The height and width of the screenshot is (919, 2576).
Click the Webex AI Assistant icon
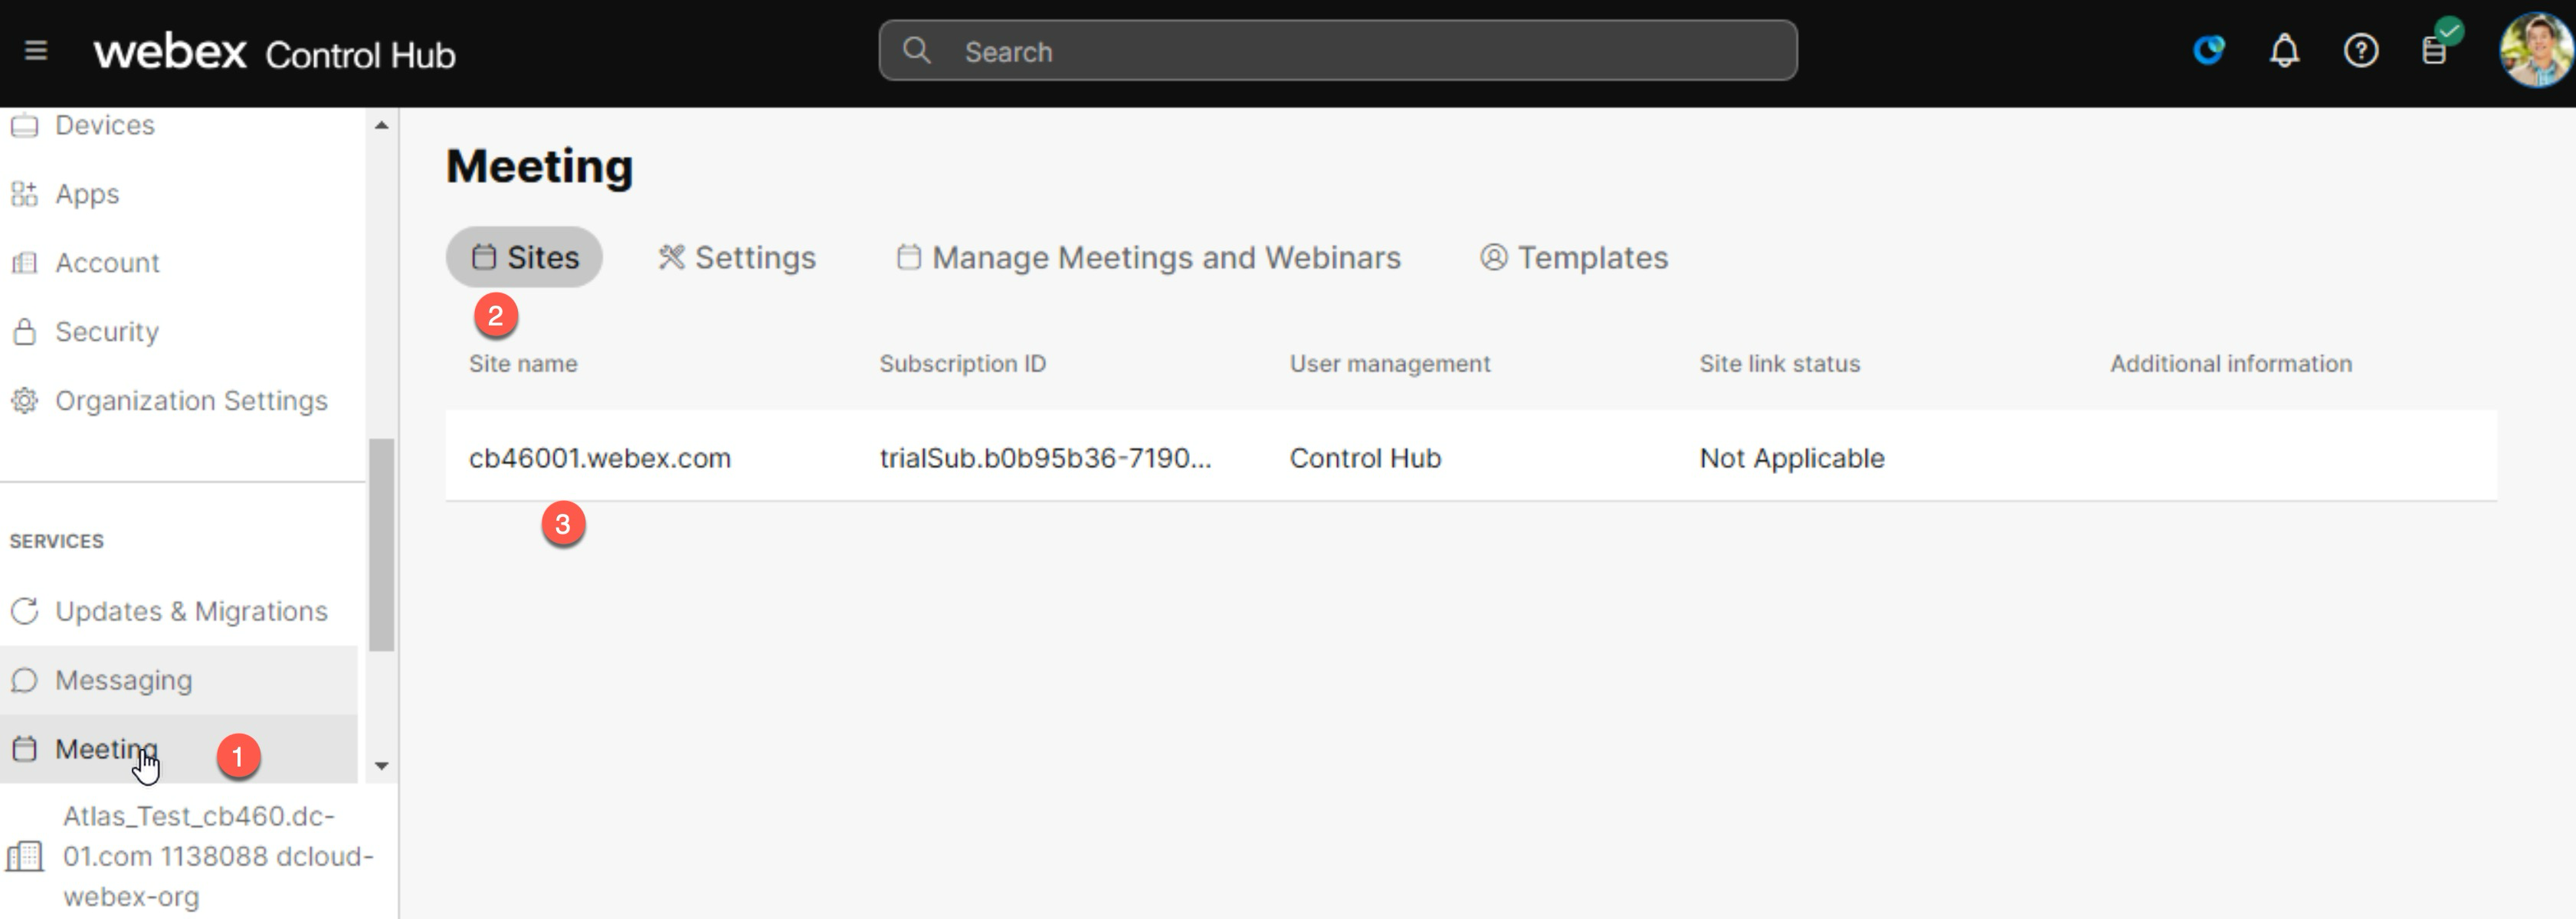[2208, 50]
